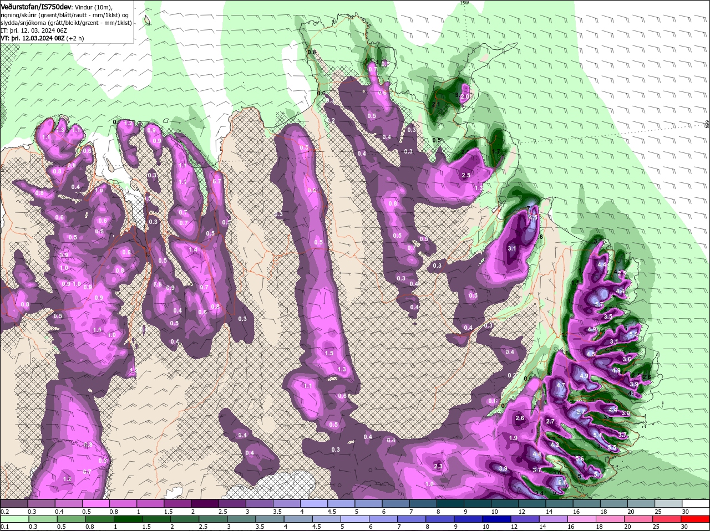The width and height of the screenshot is (710, 531).
Task: Click the IT initial time line
Action: [x=35, y=30]
